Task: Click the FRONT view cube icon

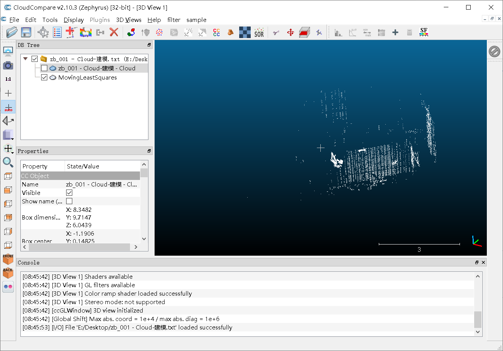Action: [x=8, y=259]
